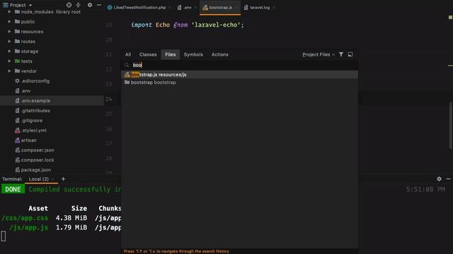Select composer.json in project tree
This screenshot has height=254, width=453.
tap(38, 150)
